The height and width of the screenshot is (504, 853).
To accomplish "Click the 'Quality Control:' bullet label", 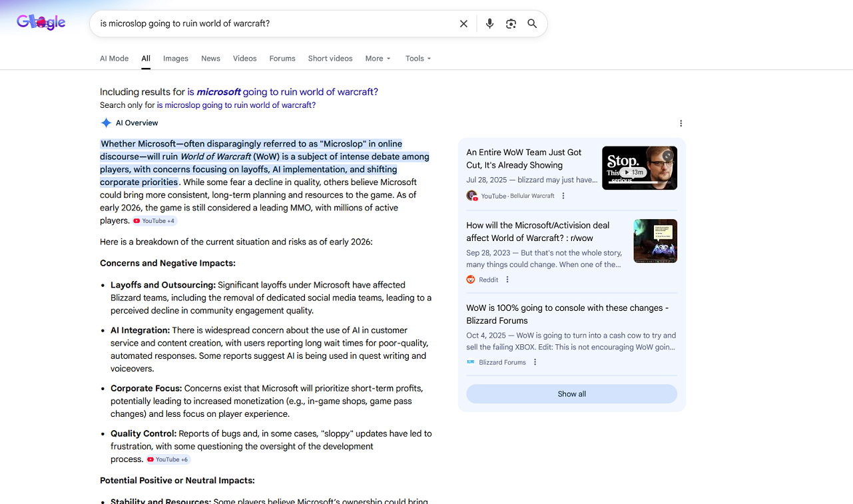I will coord(143,433).
